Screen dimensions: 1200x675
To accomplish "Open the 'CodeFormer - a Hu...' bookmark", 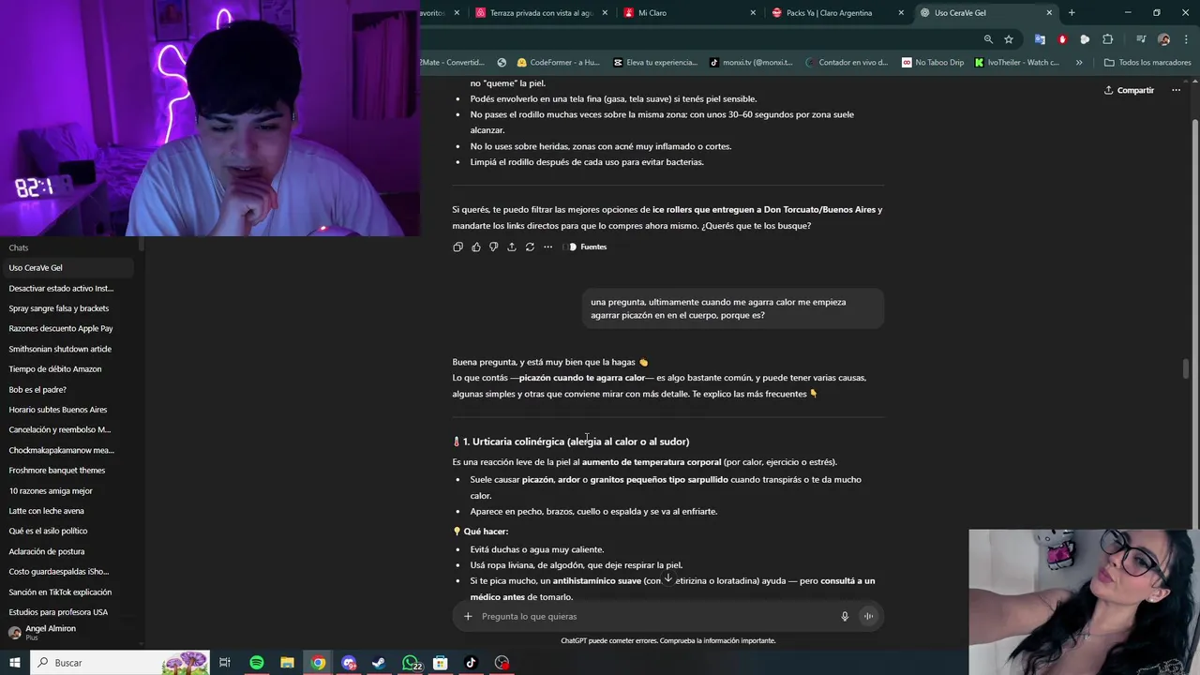I will pyautogui.click(x=558, y=63).
